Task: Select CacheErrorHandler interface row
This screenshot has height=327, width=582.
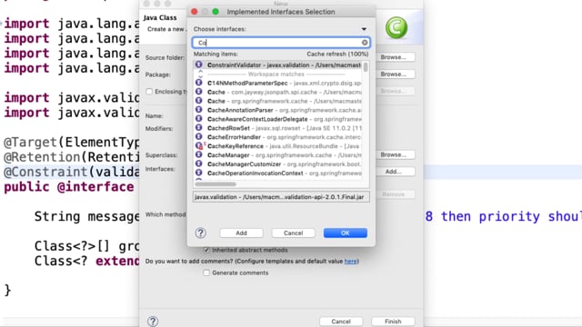Action: coord(277,137)
